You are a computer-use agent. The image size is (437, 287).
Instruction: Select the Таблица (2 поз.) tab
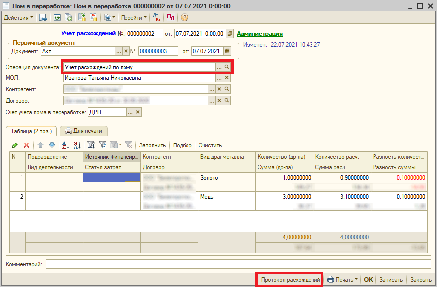[x=32, y=131]
